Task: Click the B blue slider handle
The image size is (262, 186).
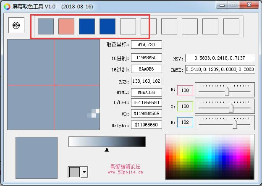Action: (235, 123)
